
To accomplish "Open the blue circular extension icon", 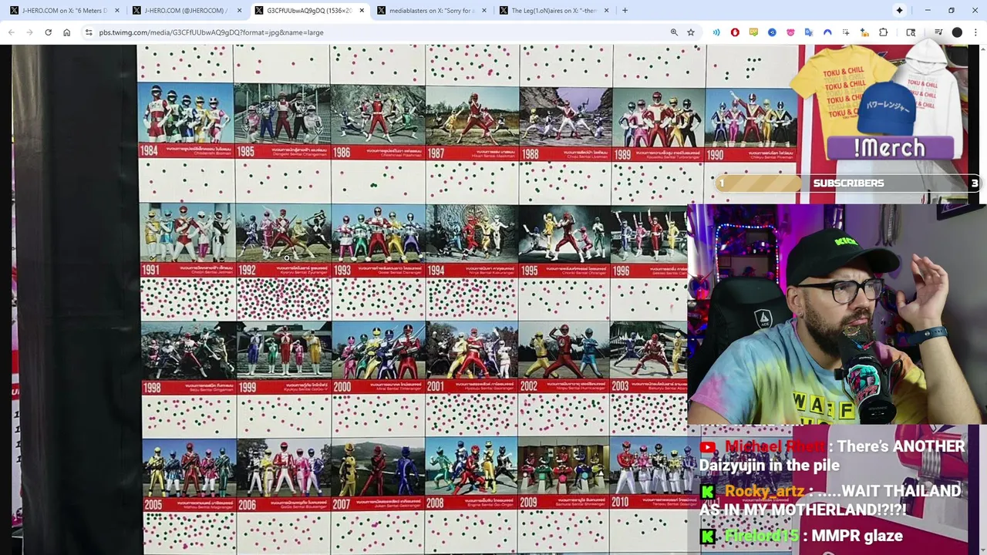I will tap(772, 32).
